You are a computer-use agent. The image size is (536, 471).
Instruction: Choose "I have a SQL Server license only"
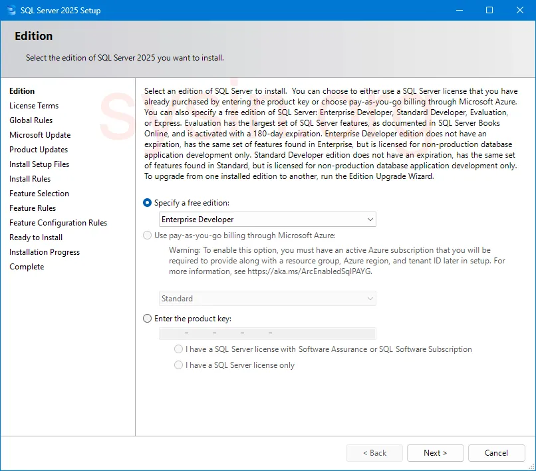(x=178, y=363)
